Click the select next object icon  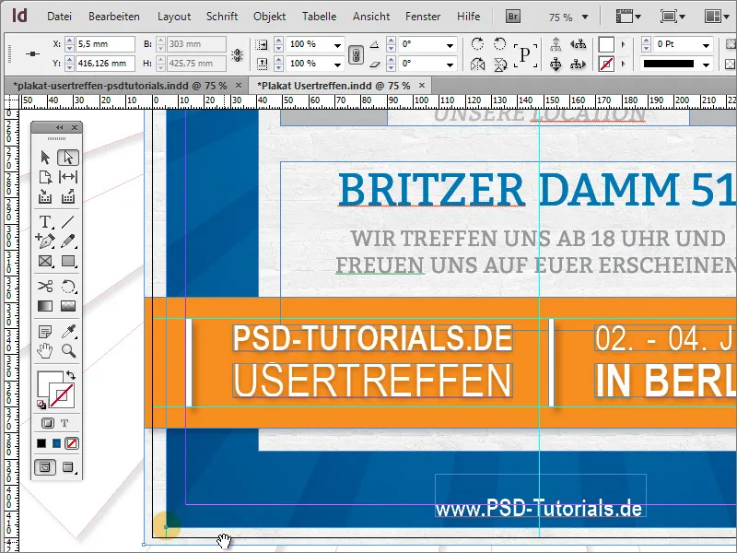pos(579,64)
